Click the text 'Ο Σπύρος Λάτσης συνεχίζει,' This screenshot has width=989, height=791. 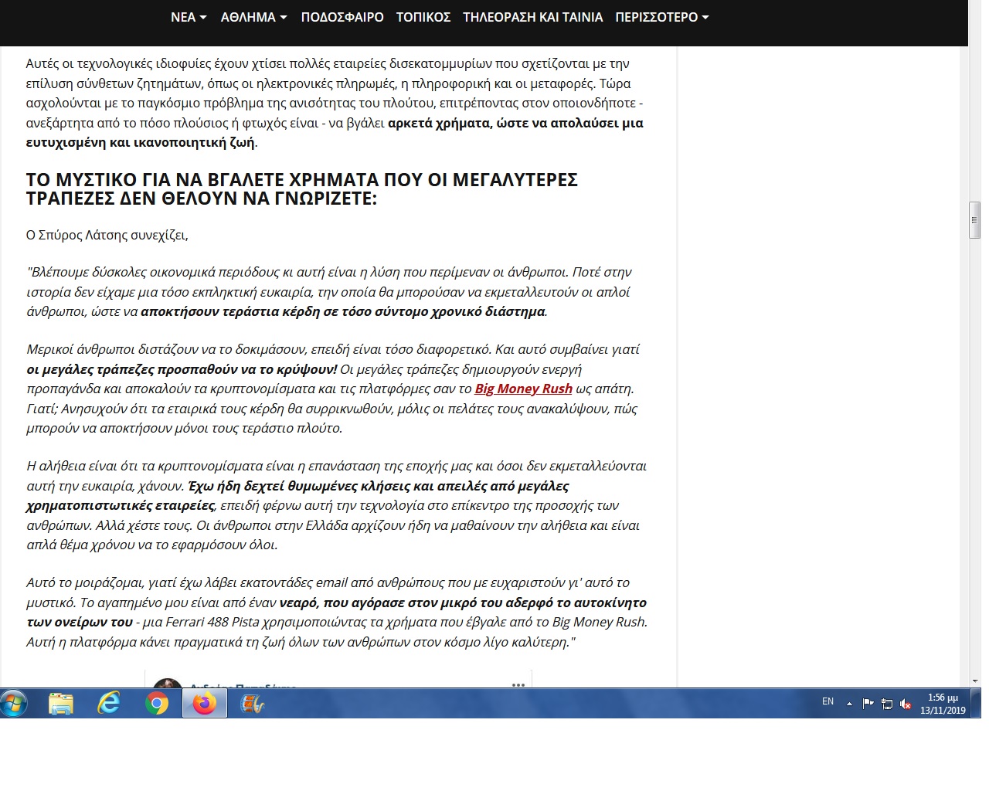107,235
